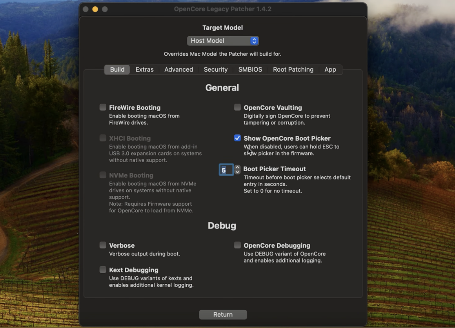Click the OpenCore Debugging label
455x328 pixels.
tap(277, 246)
